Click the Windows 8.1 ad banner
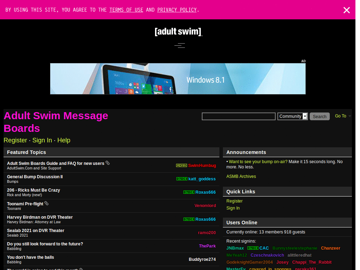 [178, 79]
